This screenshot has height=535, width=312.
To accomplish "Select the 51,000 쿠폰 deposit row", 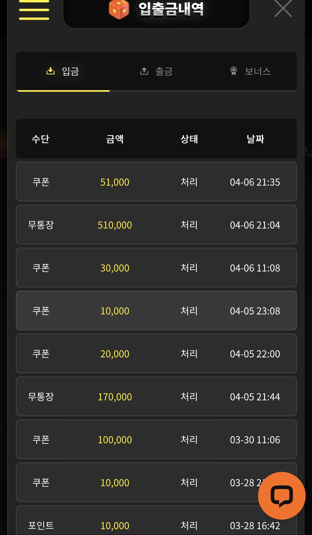I will (156, 182).
